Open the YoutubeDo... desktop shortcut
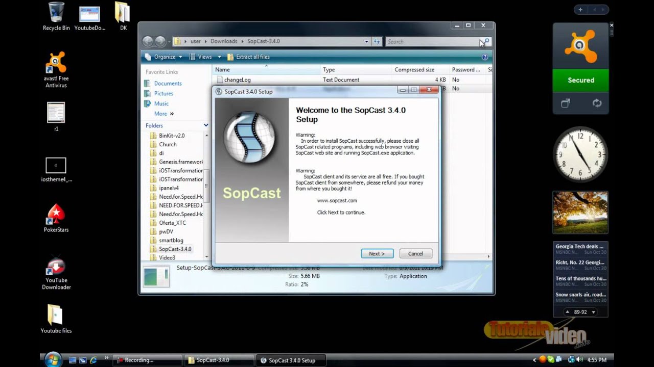 90,17
